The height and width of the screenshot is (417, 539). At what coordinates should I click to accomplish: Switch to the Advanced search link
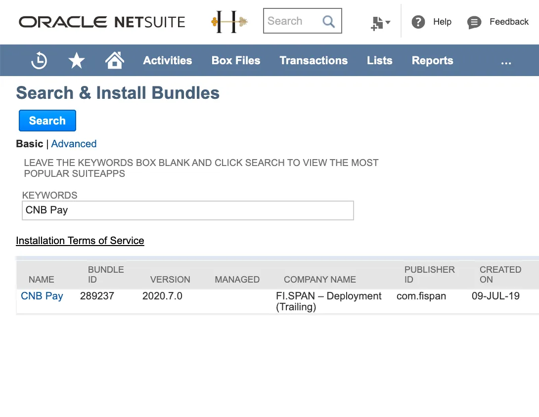[74, 144]
